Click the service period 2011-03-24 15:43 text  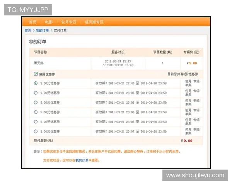point(118,61)
